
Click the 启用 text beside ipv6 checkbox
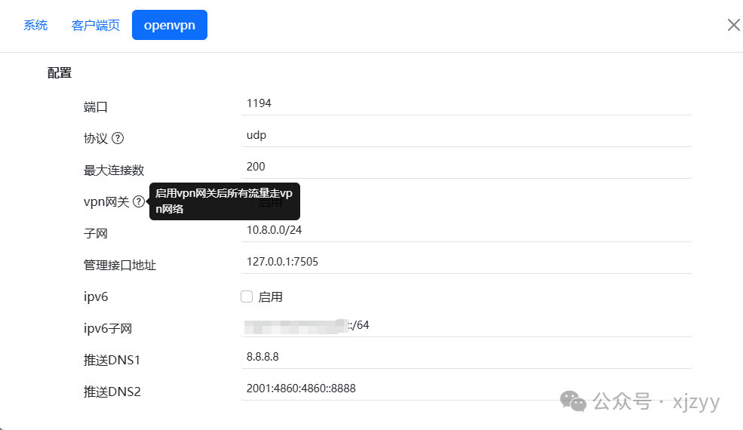tap(271, 296)
